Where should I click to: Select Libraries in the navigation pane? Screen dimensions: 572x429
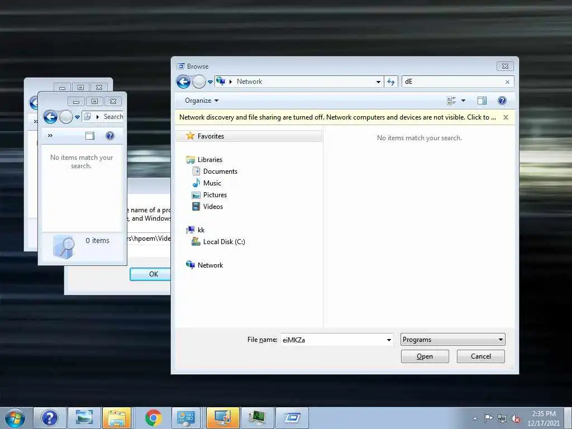pyautogui.click(x=210, y=160)
